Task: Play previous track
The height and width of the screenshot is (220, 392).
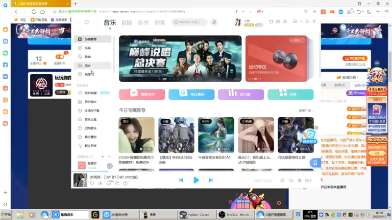Action: tap(181, 180)
